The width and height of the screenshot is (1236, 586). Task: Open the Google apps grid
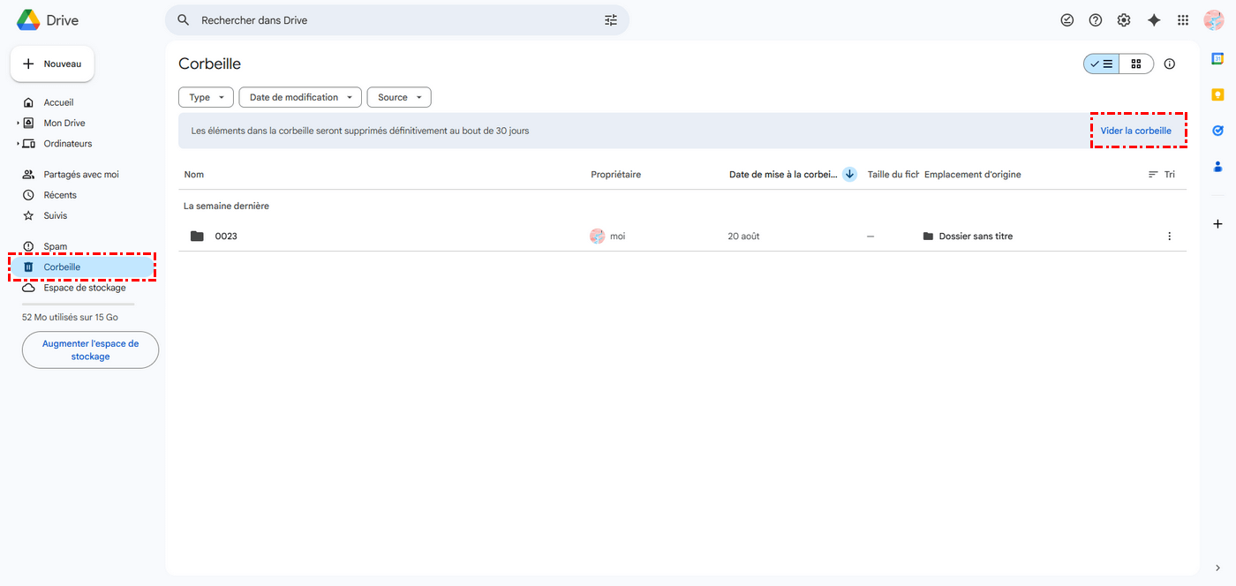tap(1183, 20)
